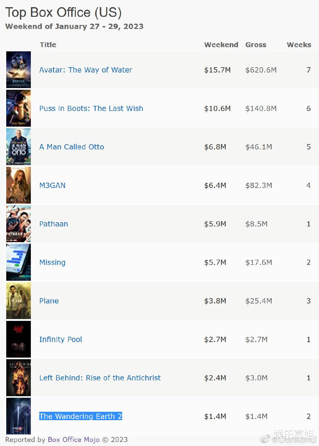The image size is (319, 446).
Task: Open the Avatar: The Way of Water link
Action: 86,70
